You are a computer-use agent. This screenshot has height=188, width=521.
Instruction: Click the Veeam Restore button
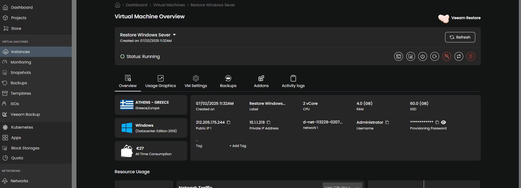pyautogui.click(x=460, y=18)
